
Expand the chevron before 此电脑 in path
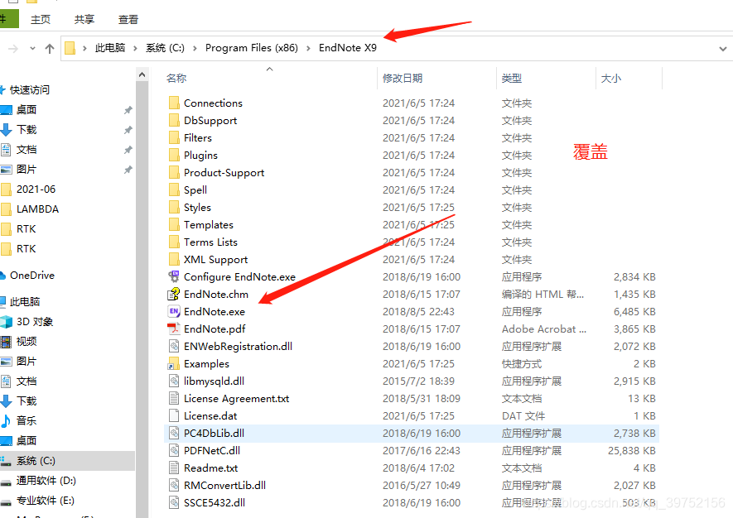click(84, 48)
